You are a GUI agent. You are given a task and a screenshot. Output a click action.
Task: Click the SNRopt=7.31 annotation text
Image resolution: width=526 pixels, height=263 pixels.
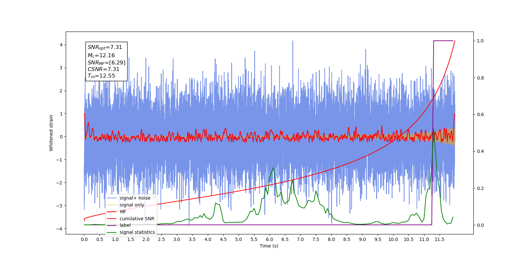tap(105, 47)
